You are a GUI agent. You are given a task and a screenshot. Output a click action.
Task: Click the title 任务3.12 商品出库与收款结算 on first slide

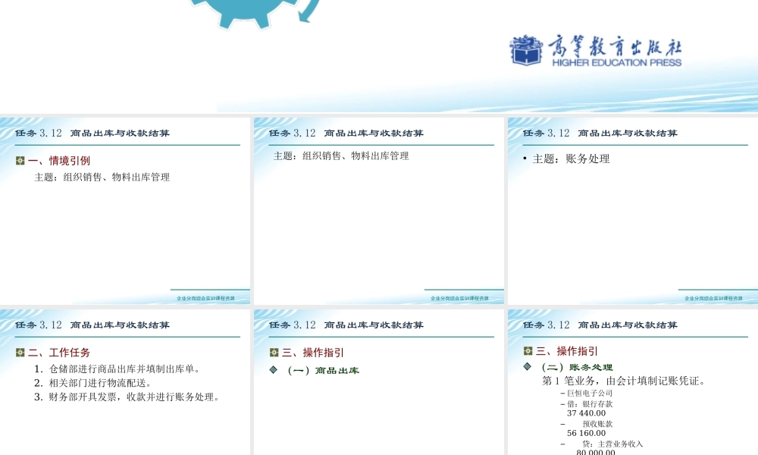tap(91, 132)
